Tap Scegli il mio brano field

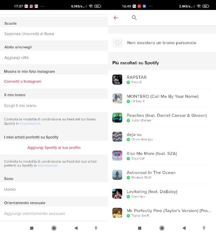click(x=54, y=105)
